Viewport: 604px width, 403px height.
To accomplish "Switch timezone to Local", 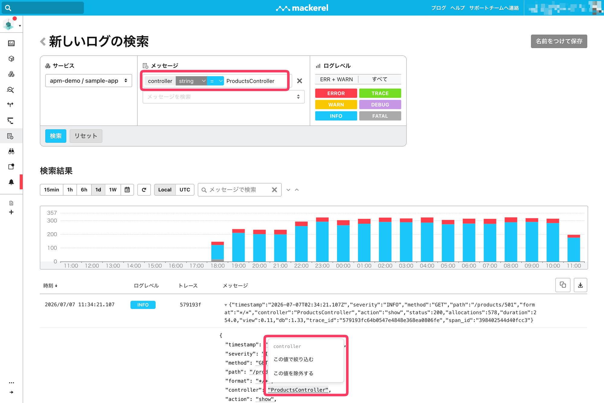I will click(x=165, y=190).
